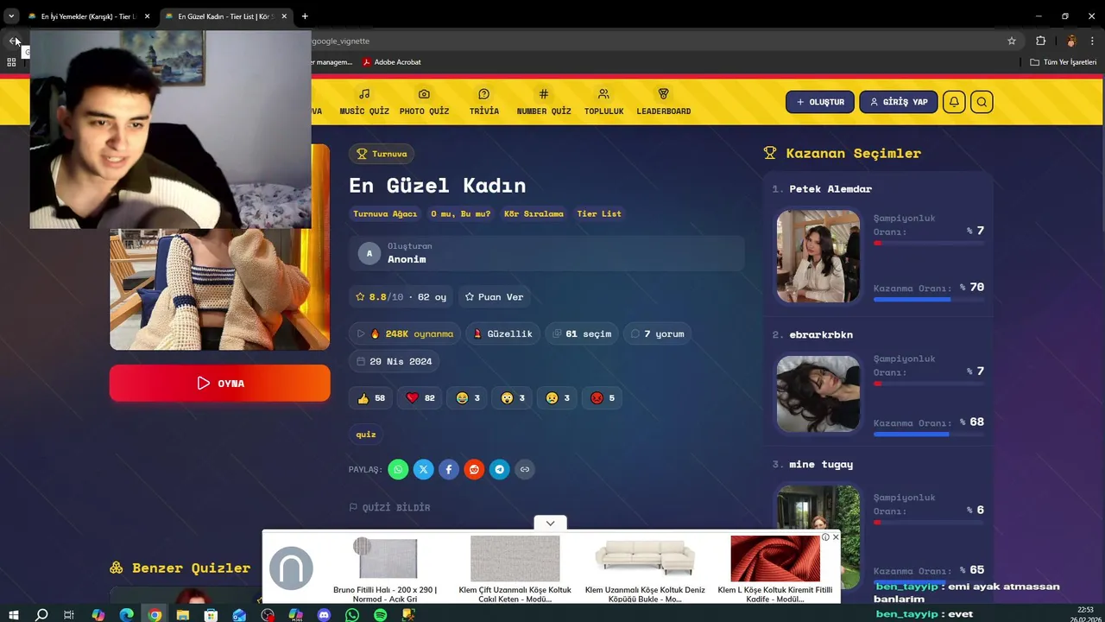Click the Oluştur button
This screenshot has height=622, width=1105.
click(820, 102)
